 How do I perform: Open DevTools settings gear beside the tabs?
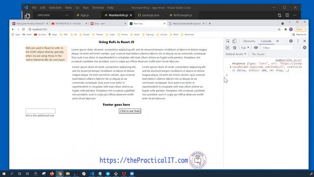point(291,41)
